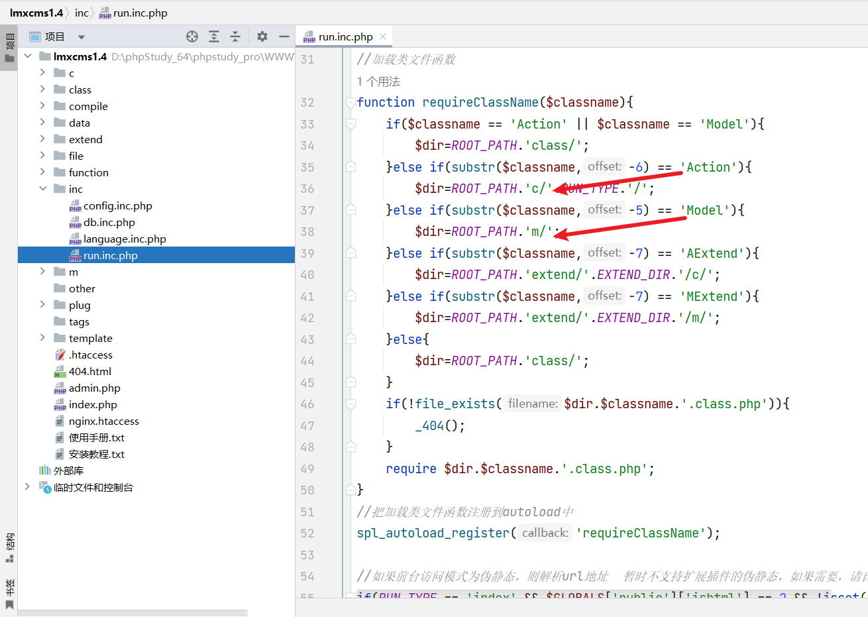Expand all items in project tree

[x=214, y=36]
